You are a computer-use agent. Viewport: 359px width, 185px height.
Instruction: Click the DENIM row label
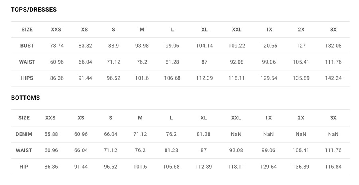(24, 134)
